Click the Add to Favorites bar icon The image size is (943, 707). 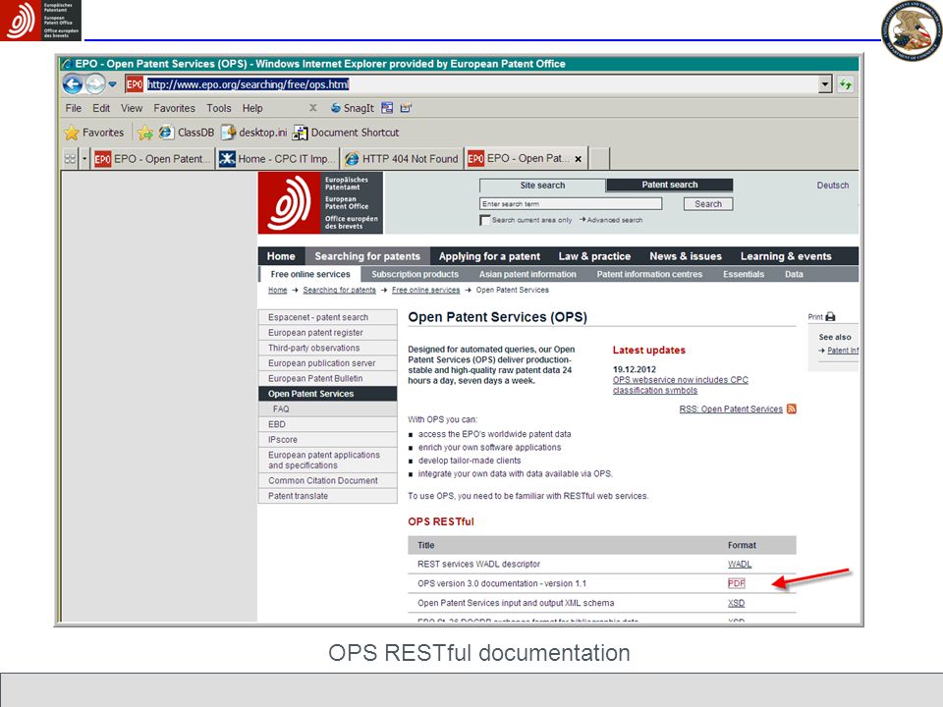(x=145, y=133)
